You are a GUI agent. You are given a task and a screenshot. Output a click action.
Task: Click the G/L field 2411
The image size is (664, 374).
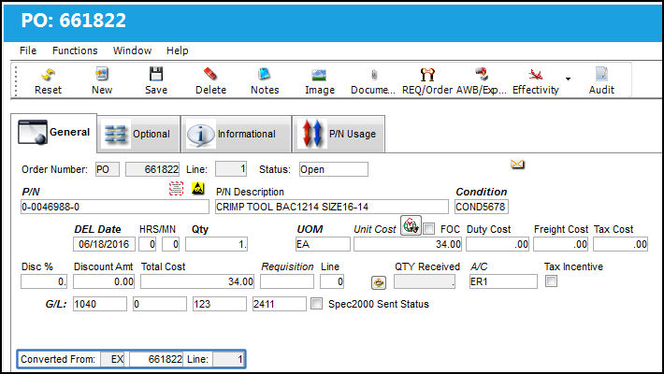[280, 304]
